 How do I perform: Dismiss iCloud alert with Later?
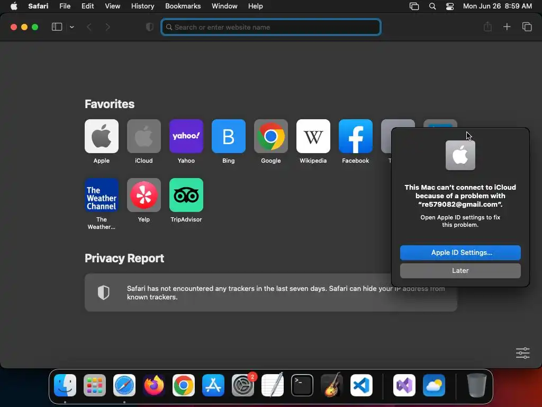click(x=460, y=271)
